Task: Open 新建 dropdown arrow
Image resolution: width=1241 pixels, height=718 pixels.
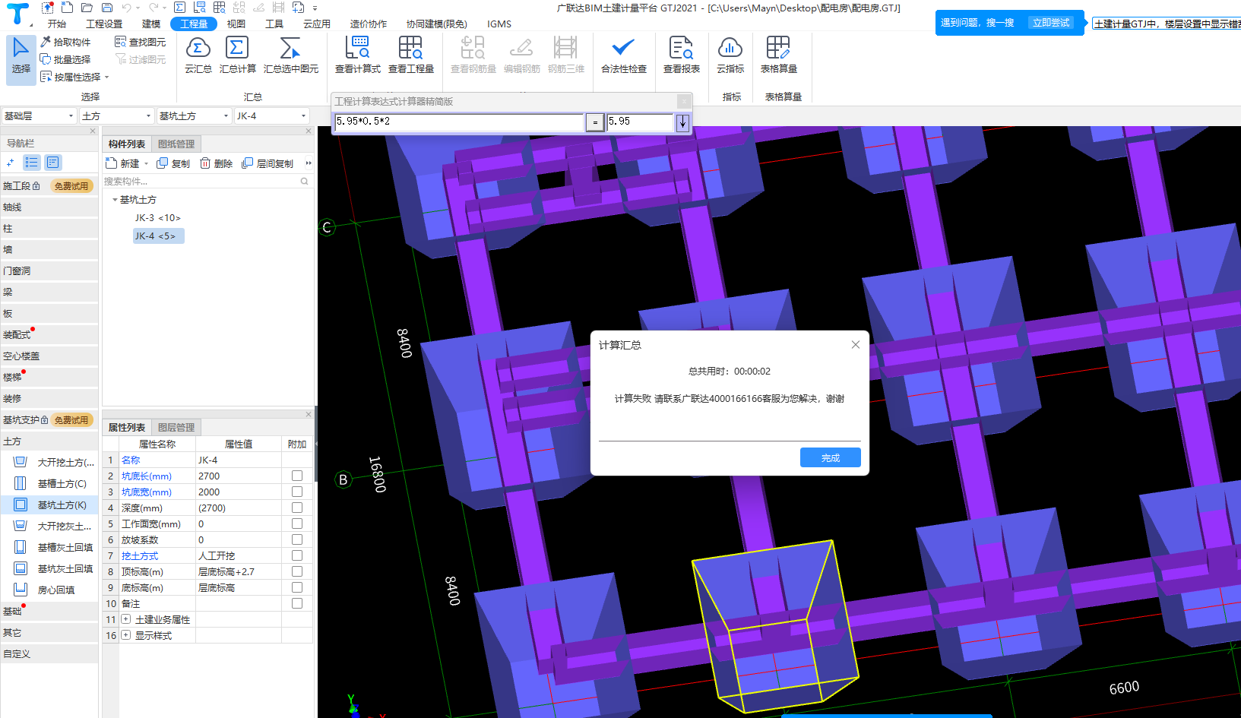Action: click(x=146, y=163)
